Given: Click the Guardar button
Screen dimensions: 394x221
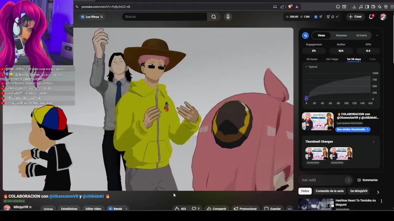Looking at the screenshot, I should tap(273, 209).
